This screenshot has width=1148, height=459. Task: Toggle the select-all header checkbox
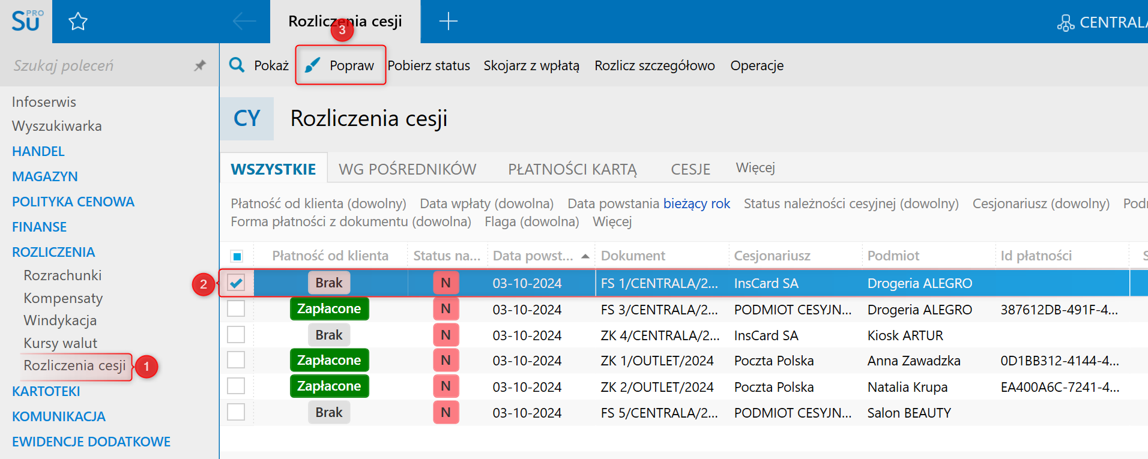pyautogui.click(x=237, y=256)
